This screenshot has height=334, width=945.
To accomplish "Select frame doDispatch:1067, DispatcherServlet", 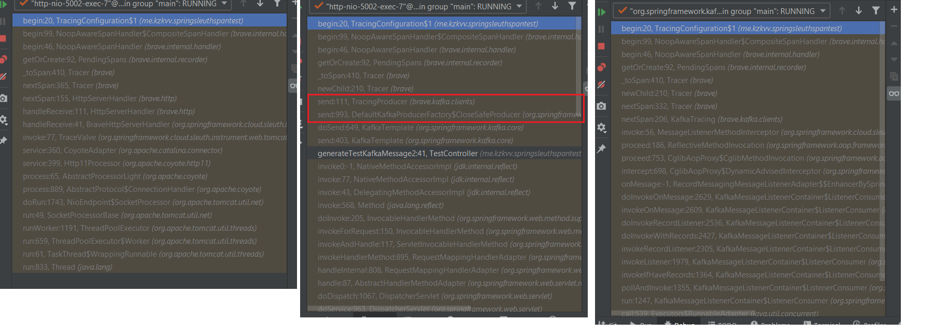I will pos(444,296).
